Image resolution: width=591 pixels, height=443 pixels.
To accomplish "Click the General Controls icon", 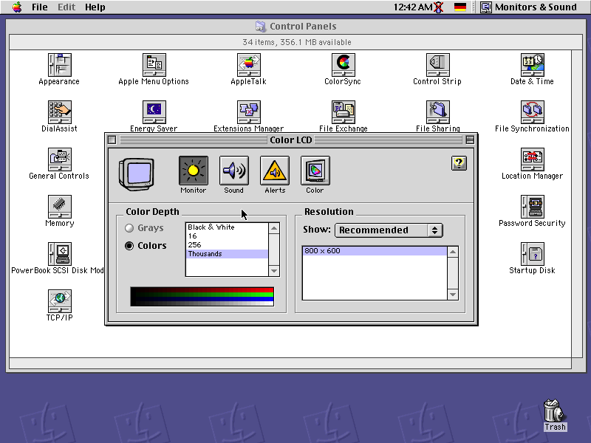I will 60,159.
